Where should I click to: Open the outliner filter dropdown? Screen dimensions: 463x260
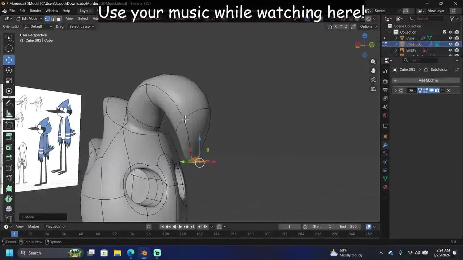point(453,19)
